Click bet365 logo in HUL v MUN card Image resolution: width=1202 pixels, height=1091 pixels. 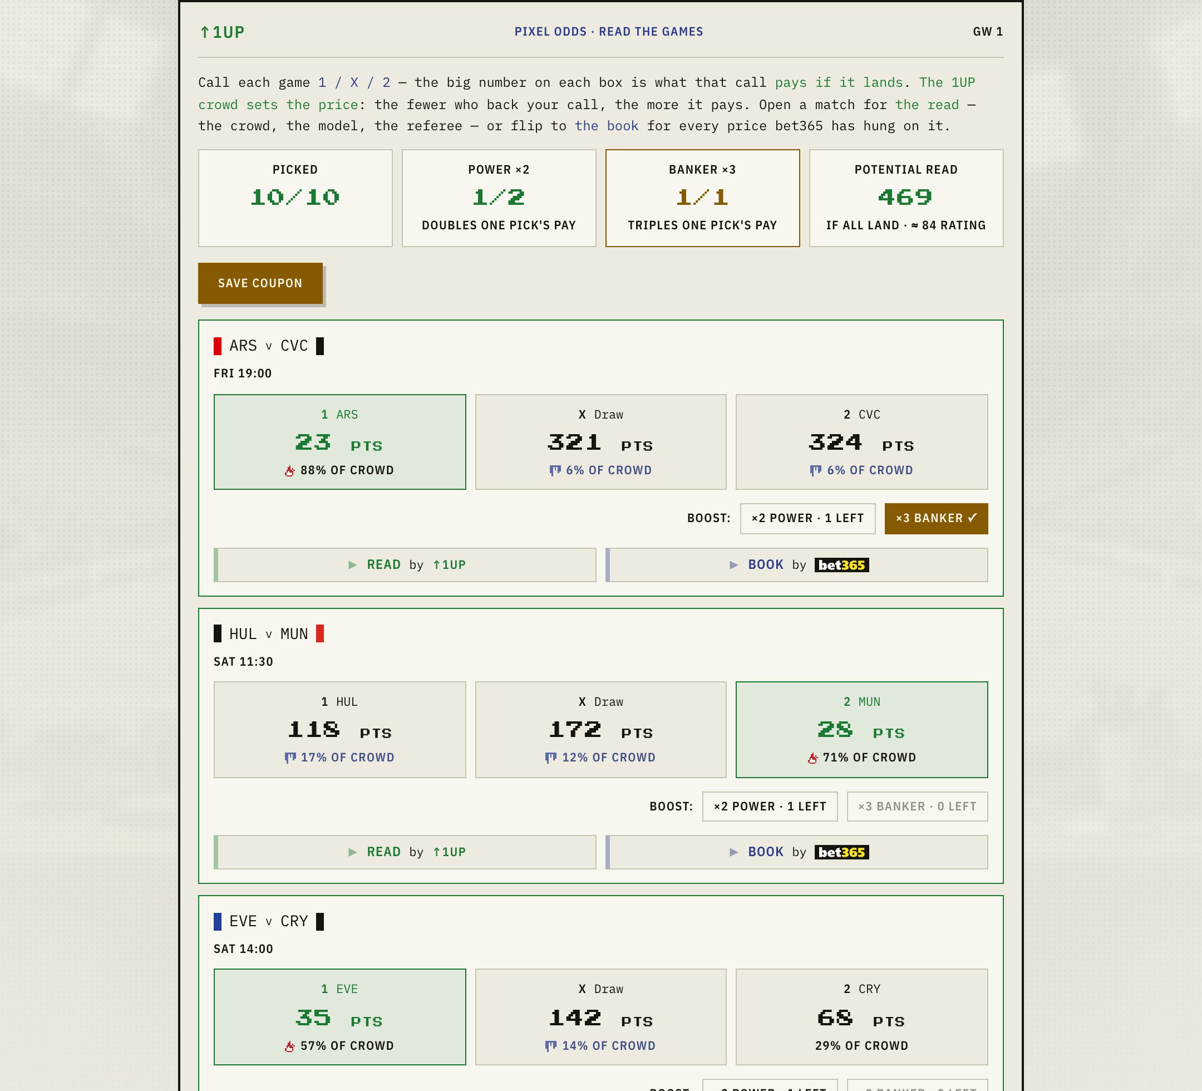(842, 852)
